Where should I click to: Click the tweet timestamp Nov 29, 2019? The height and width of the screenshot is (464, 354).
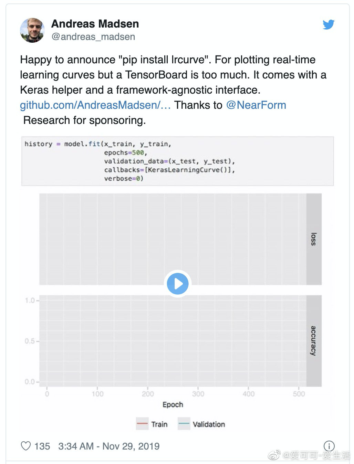coord(109,446)
